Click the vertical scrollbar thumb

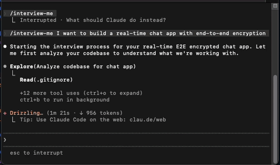[275, 119]
